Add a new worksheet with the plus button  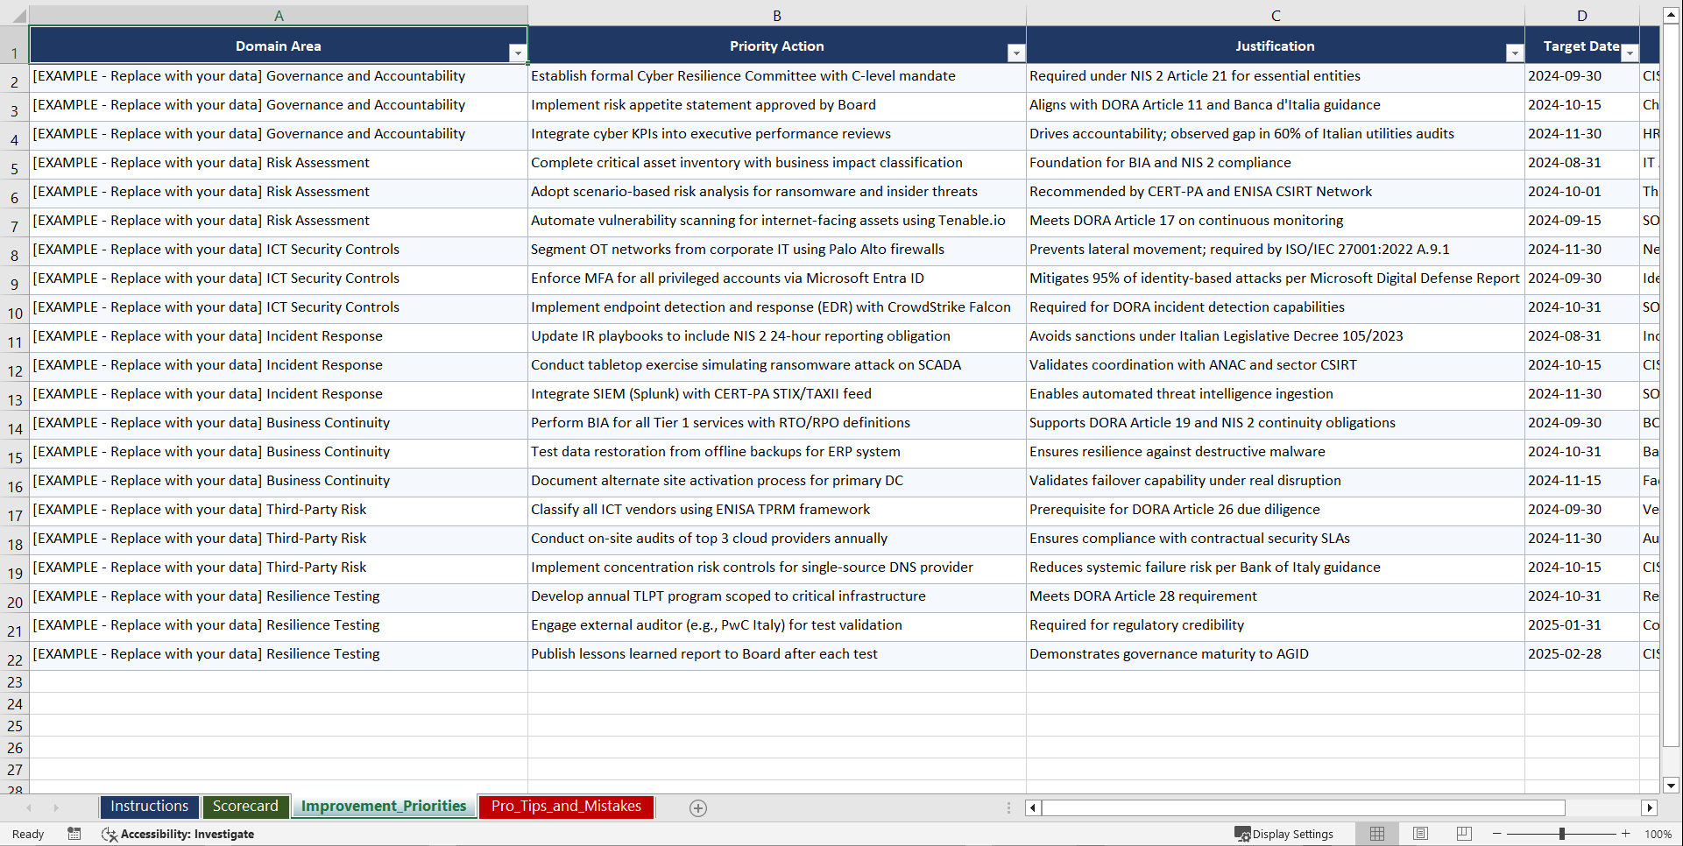tap(697, 807)
